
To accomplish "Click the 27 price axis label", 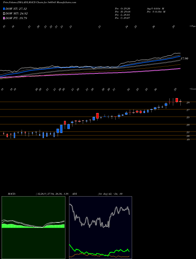I will coord(188,110).
